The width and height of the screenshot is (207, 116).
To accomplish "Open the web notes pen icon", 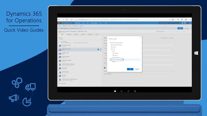I will 182,19.
